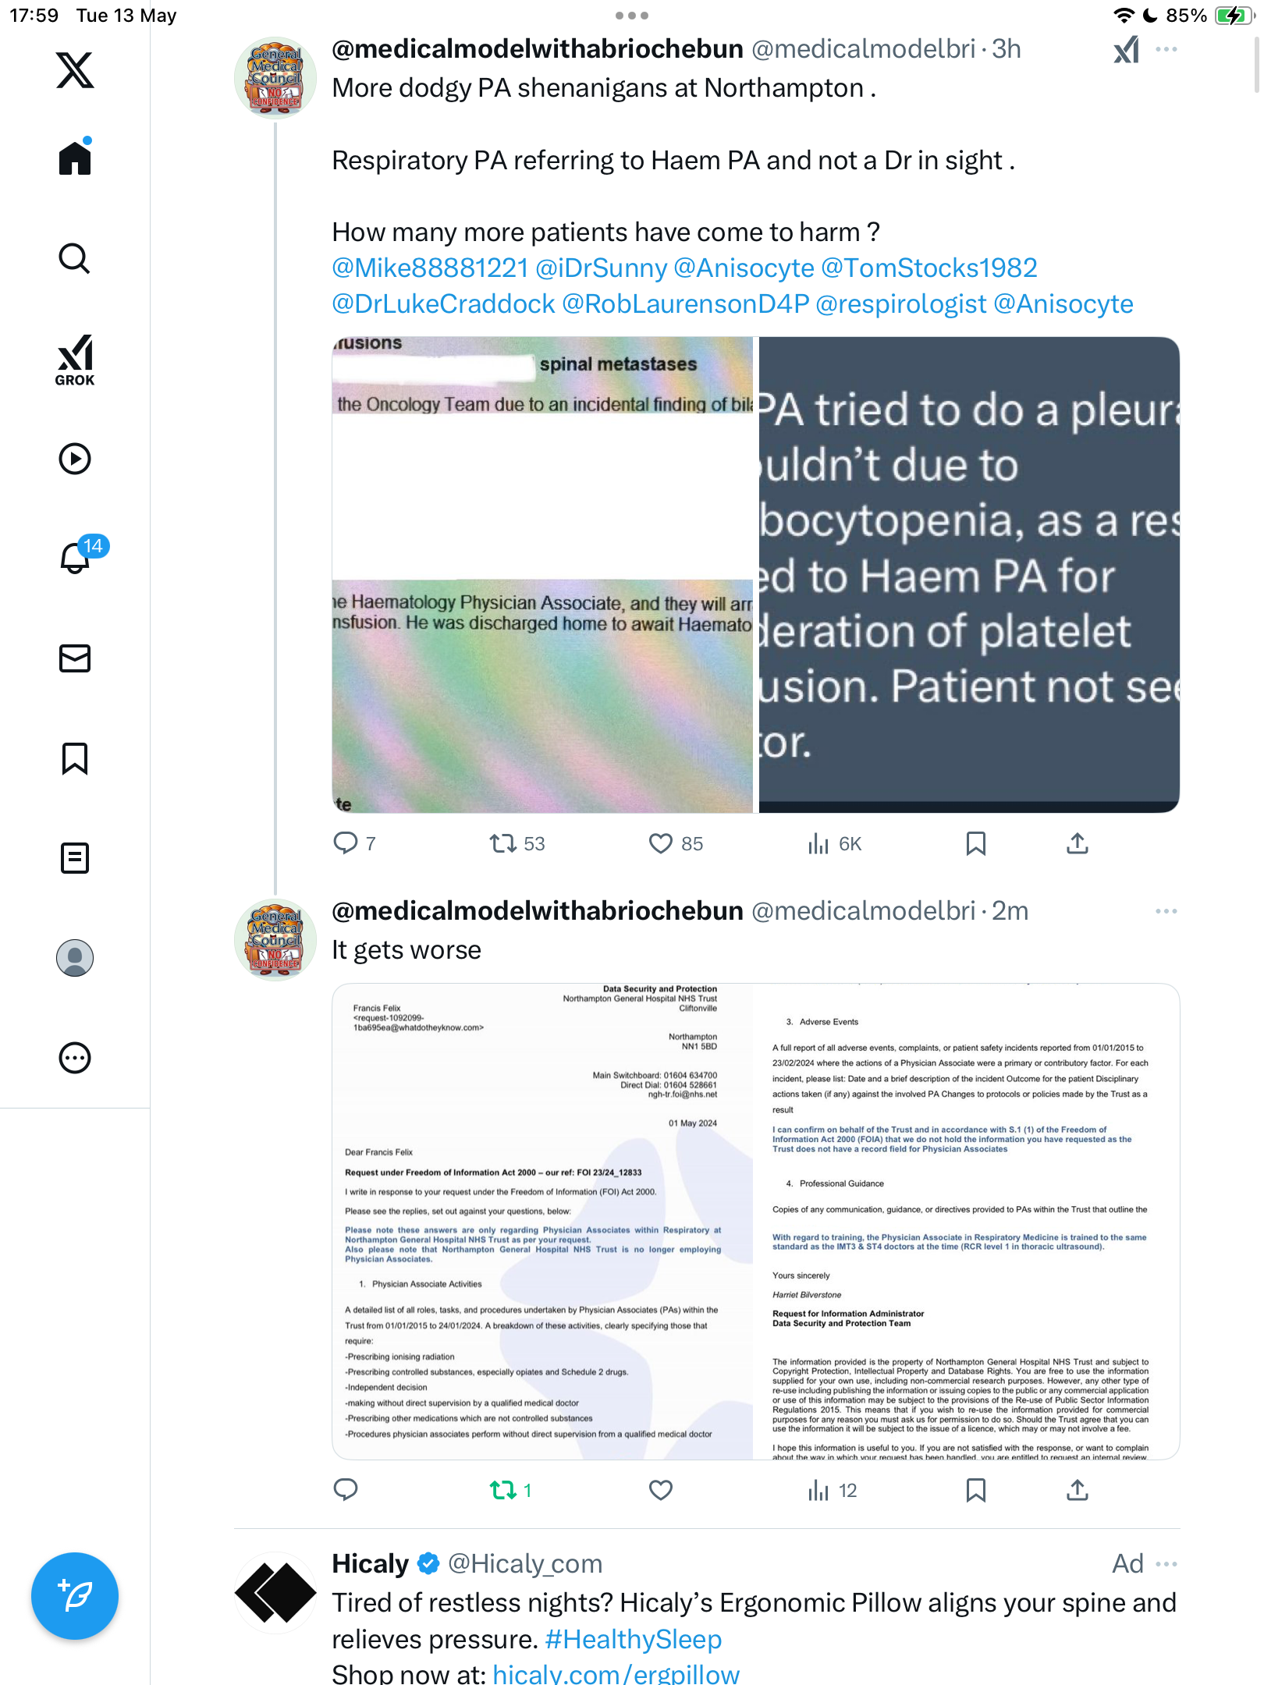
Task: Open the video play icon in sidebar
Action: (75, 459)
